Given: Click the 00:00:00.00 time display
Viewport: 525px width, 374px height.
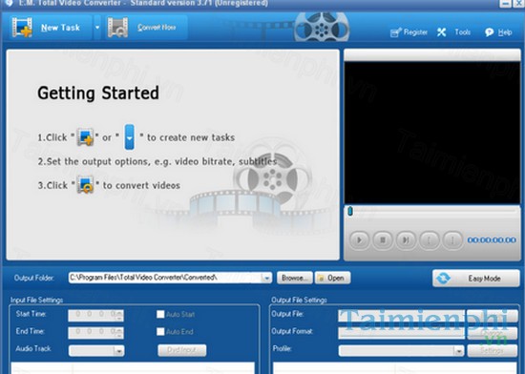Looking at the screenshot, I should (492, 239).
